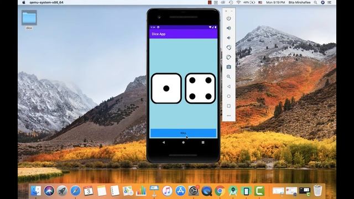Click the Mon 9:19 PM clock
This screenshot has height=199, width=354.
[275, 2]
